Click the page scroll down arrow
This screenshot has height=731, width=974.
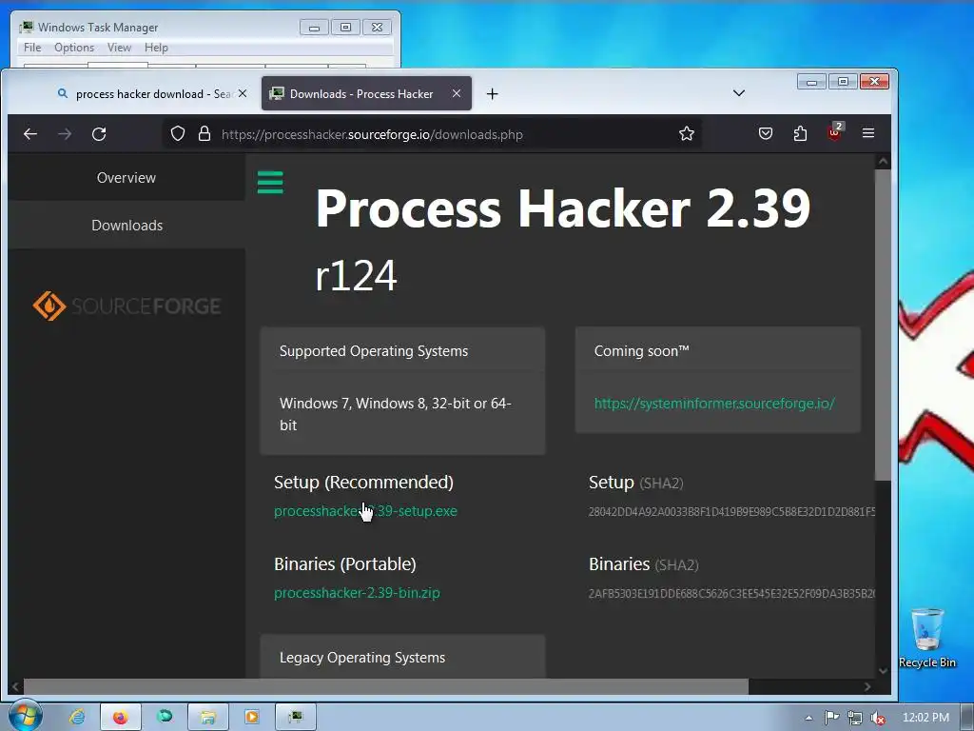(883, 671)
